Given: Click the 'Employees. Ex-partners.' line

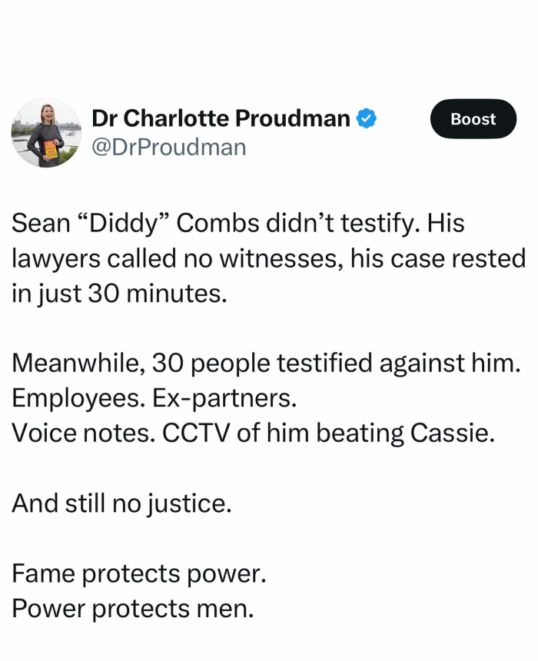Looking at the screenshot, I should (x=154, y=399).
